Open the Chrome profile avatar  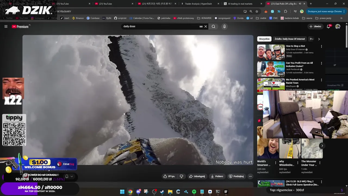coord(302,11)
